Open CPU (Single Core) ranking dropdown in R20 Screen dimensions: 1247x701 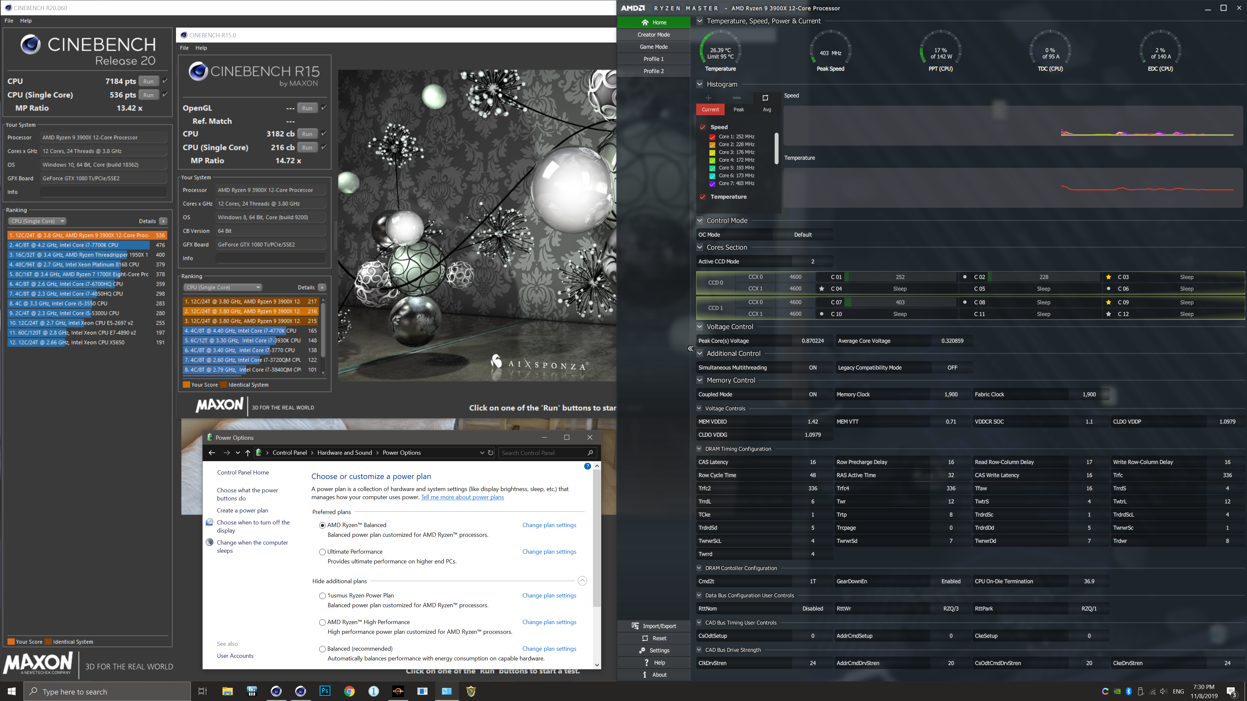37,221
